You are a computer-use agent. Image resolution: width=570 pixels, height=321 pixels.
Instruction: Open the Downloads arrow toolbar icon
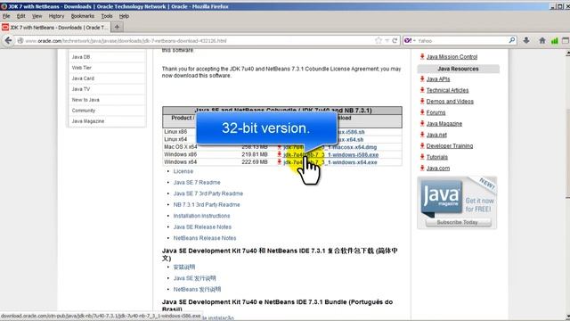tap(526, 40)
